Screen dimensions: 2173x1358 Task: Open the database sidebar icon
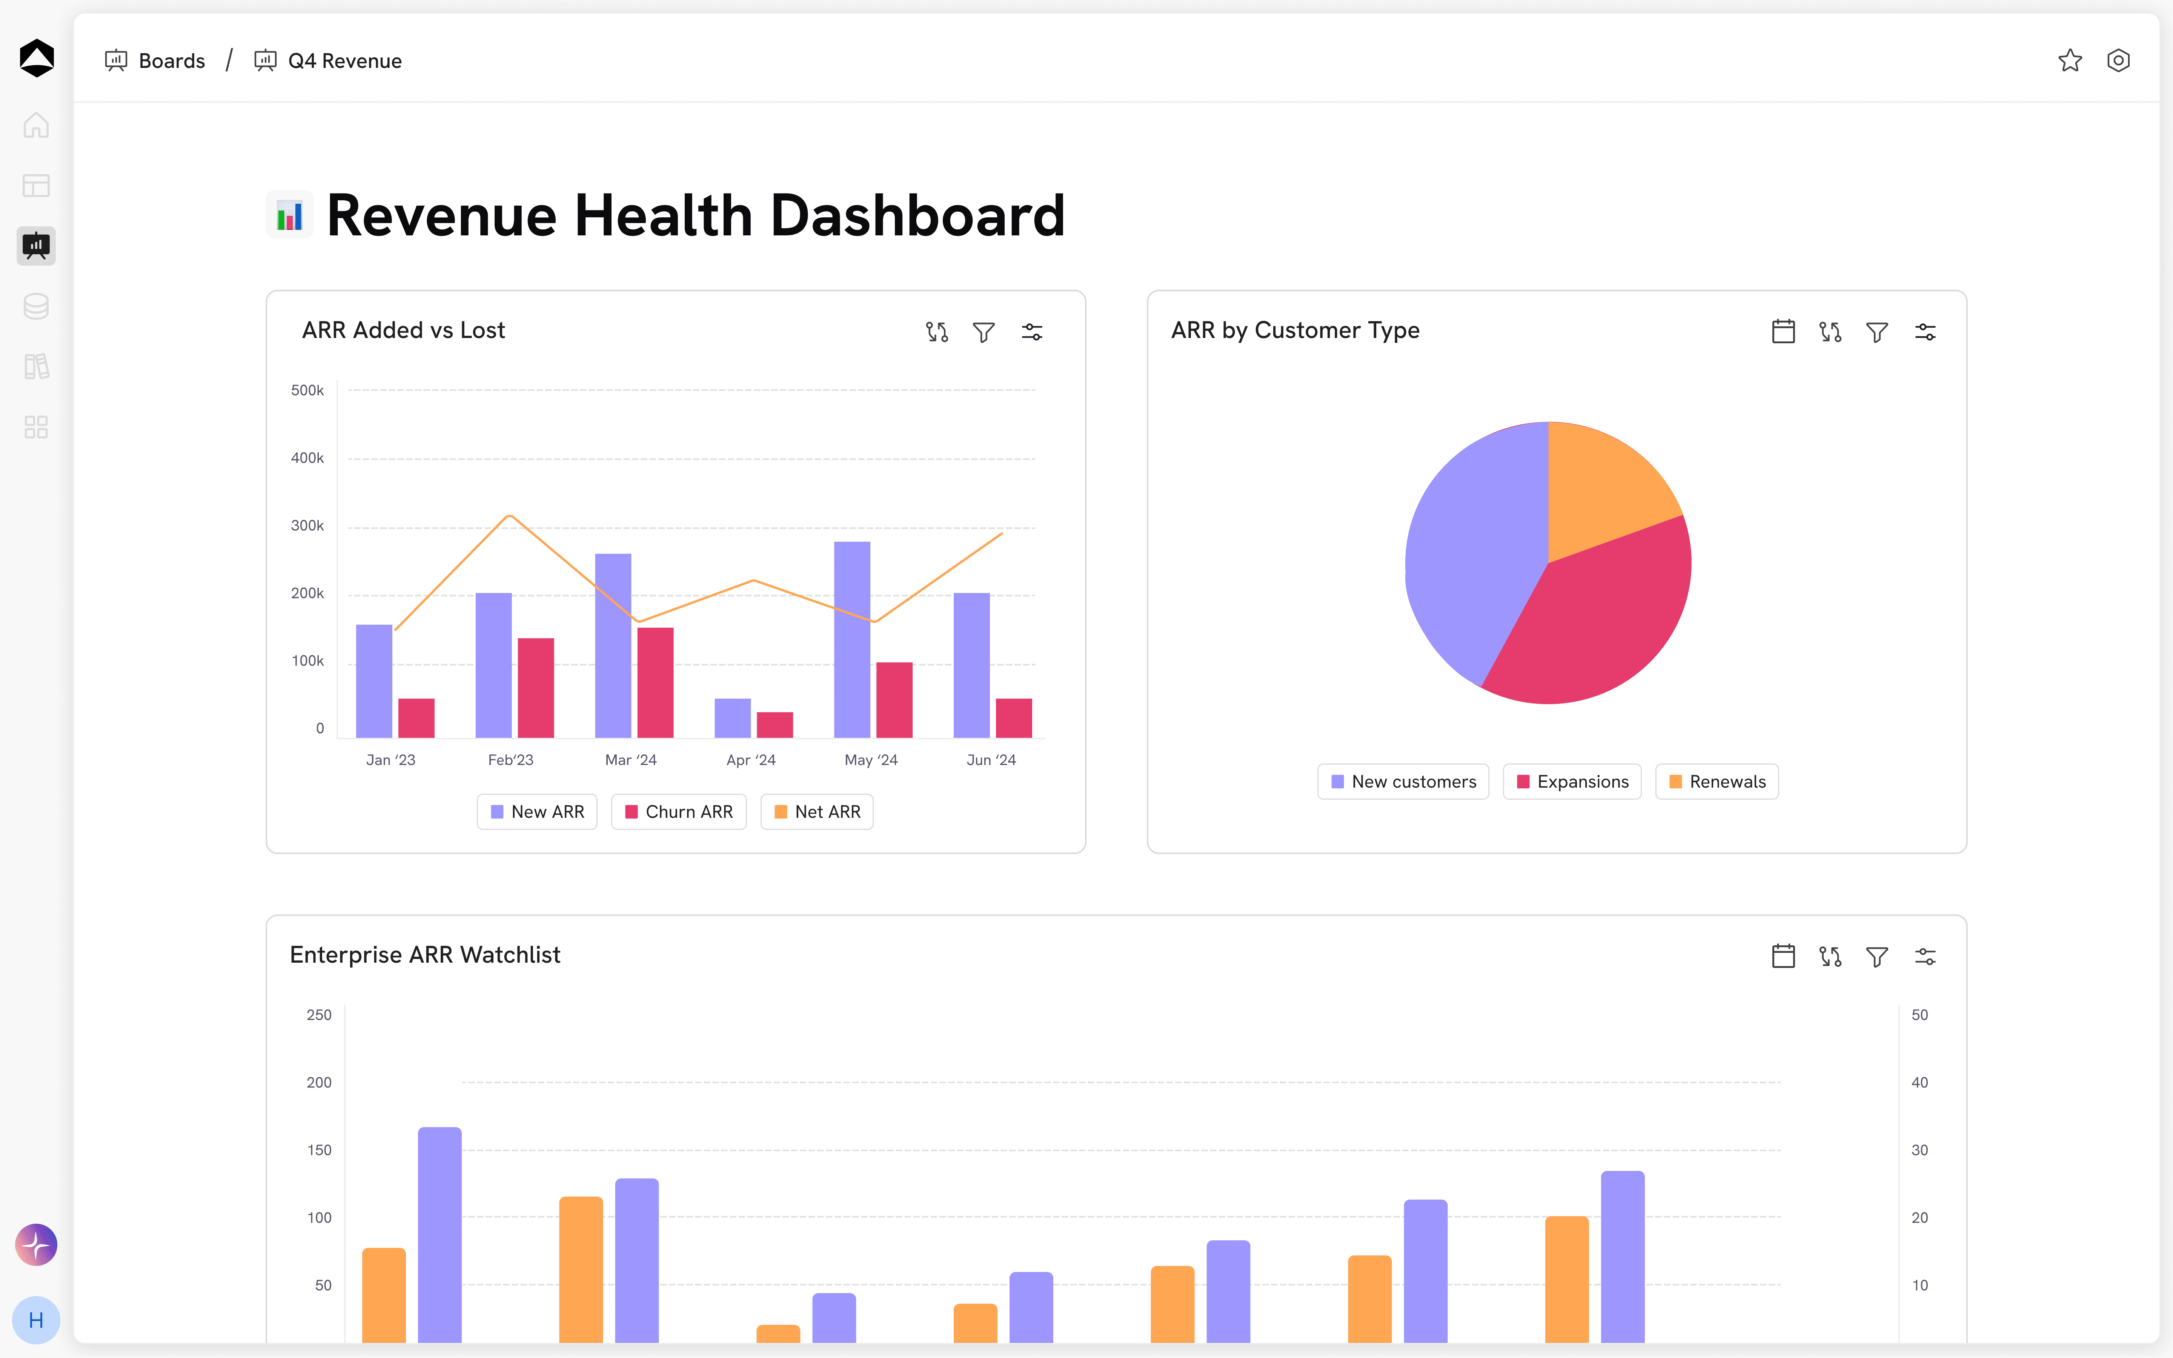tap(36, 306)
